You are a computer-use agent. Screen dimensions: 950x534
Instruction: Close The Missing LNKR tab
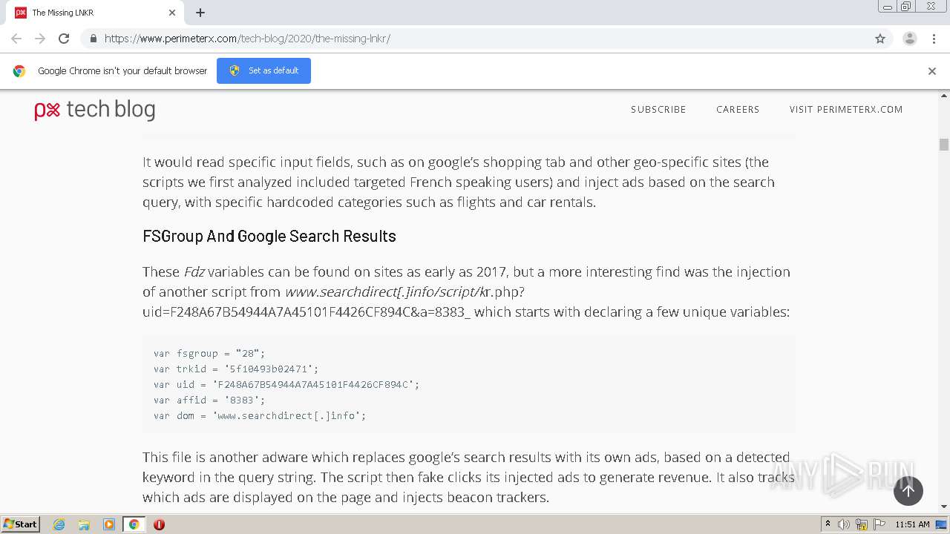[x=172, y=13]
